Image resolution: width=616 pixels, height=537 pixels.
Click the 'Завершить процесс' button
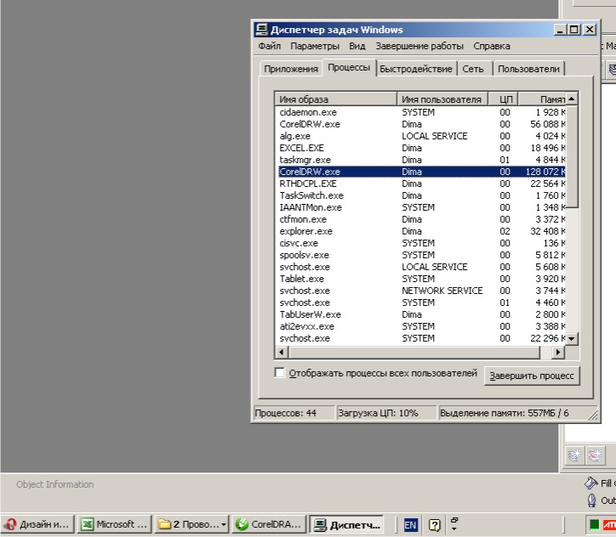pyautogui.click(x=532, y=376)
